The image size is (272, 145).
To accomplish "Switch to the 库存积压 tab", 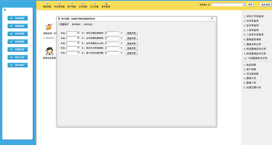I will pyautogui.click(x=88, y=24).
